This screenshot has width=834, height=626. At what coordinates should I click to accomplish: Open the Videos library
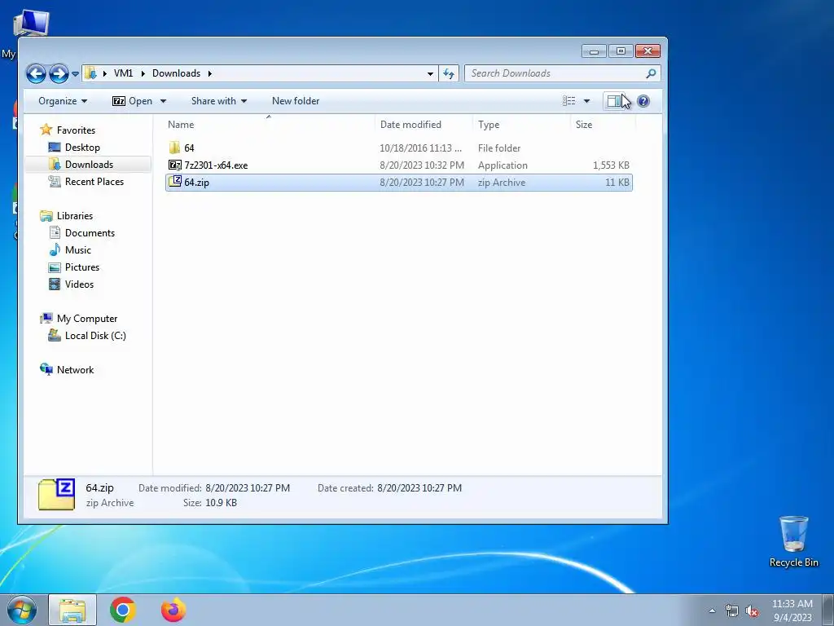[x=79, y=284]
